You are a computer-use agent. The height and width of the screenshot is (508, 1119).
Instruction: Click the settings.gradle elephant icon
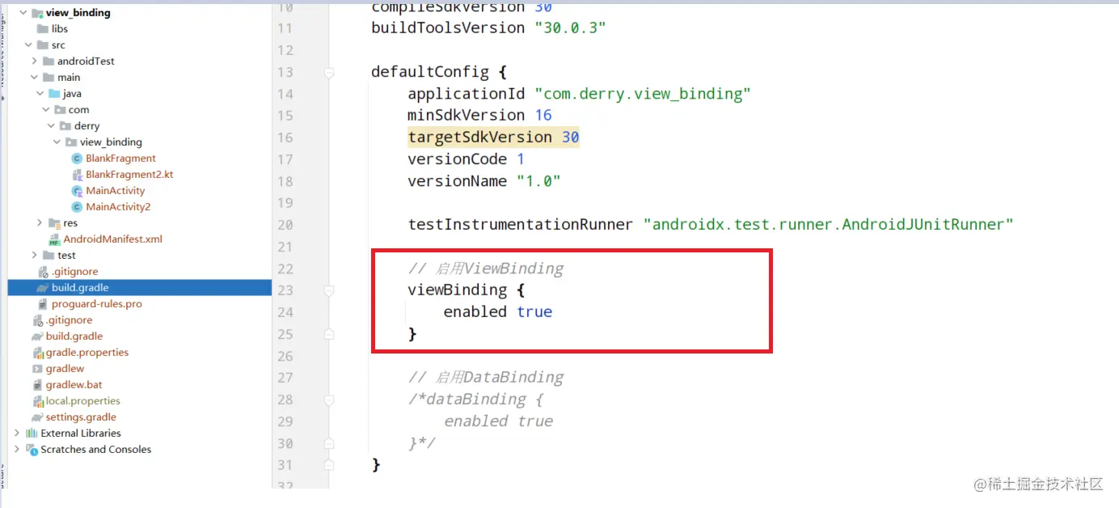point(37,417)
